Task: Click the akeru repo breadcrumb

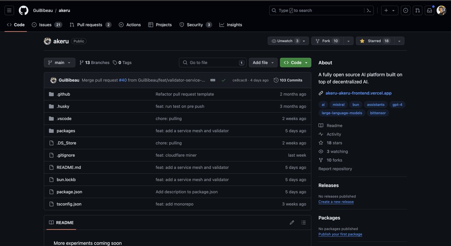Action: click(64, 10)
